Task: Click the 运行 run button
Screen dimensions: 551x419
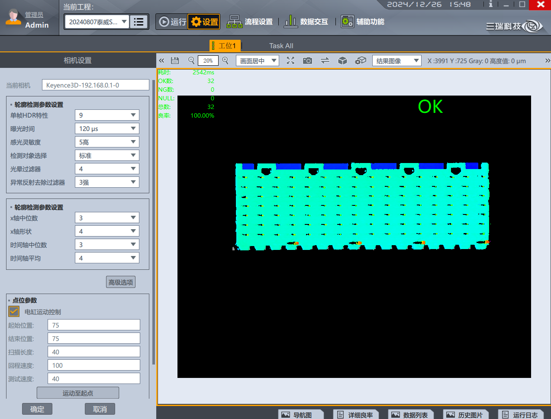Action: click(x=173, y=22)
